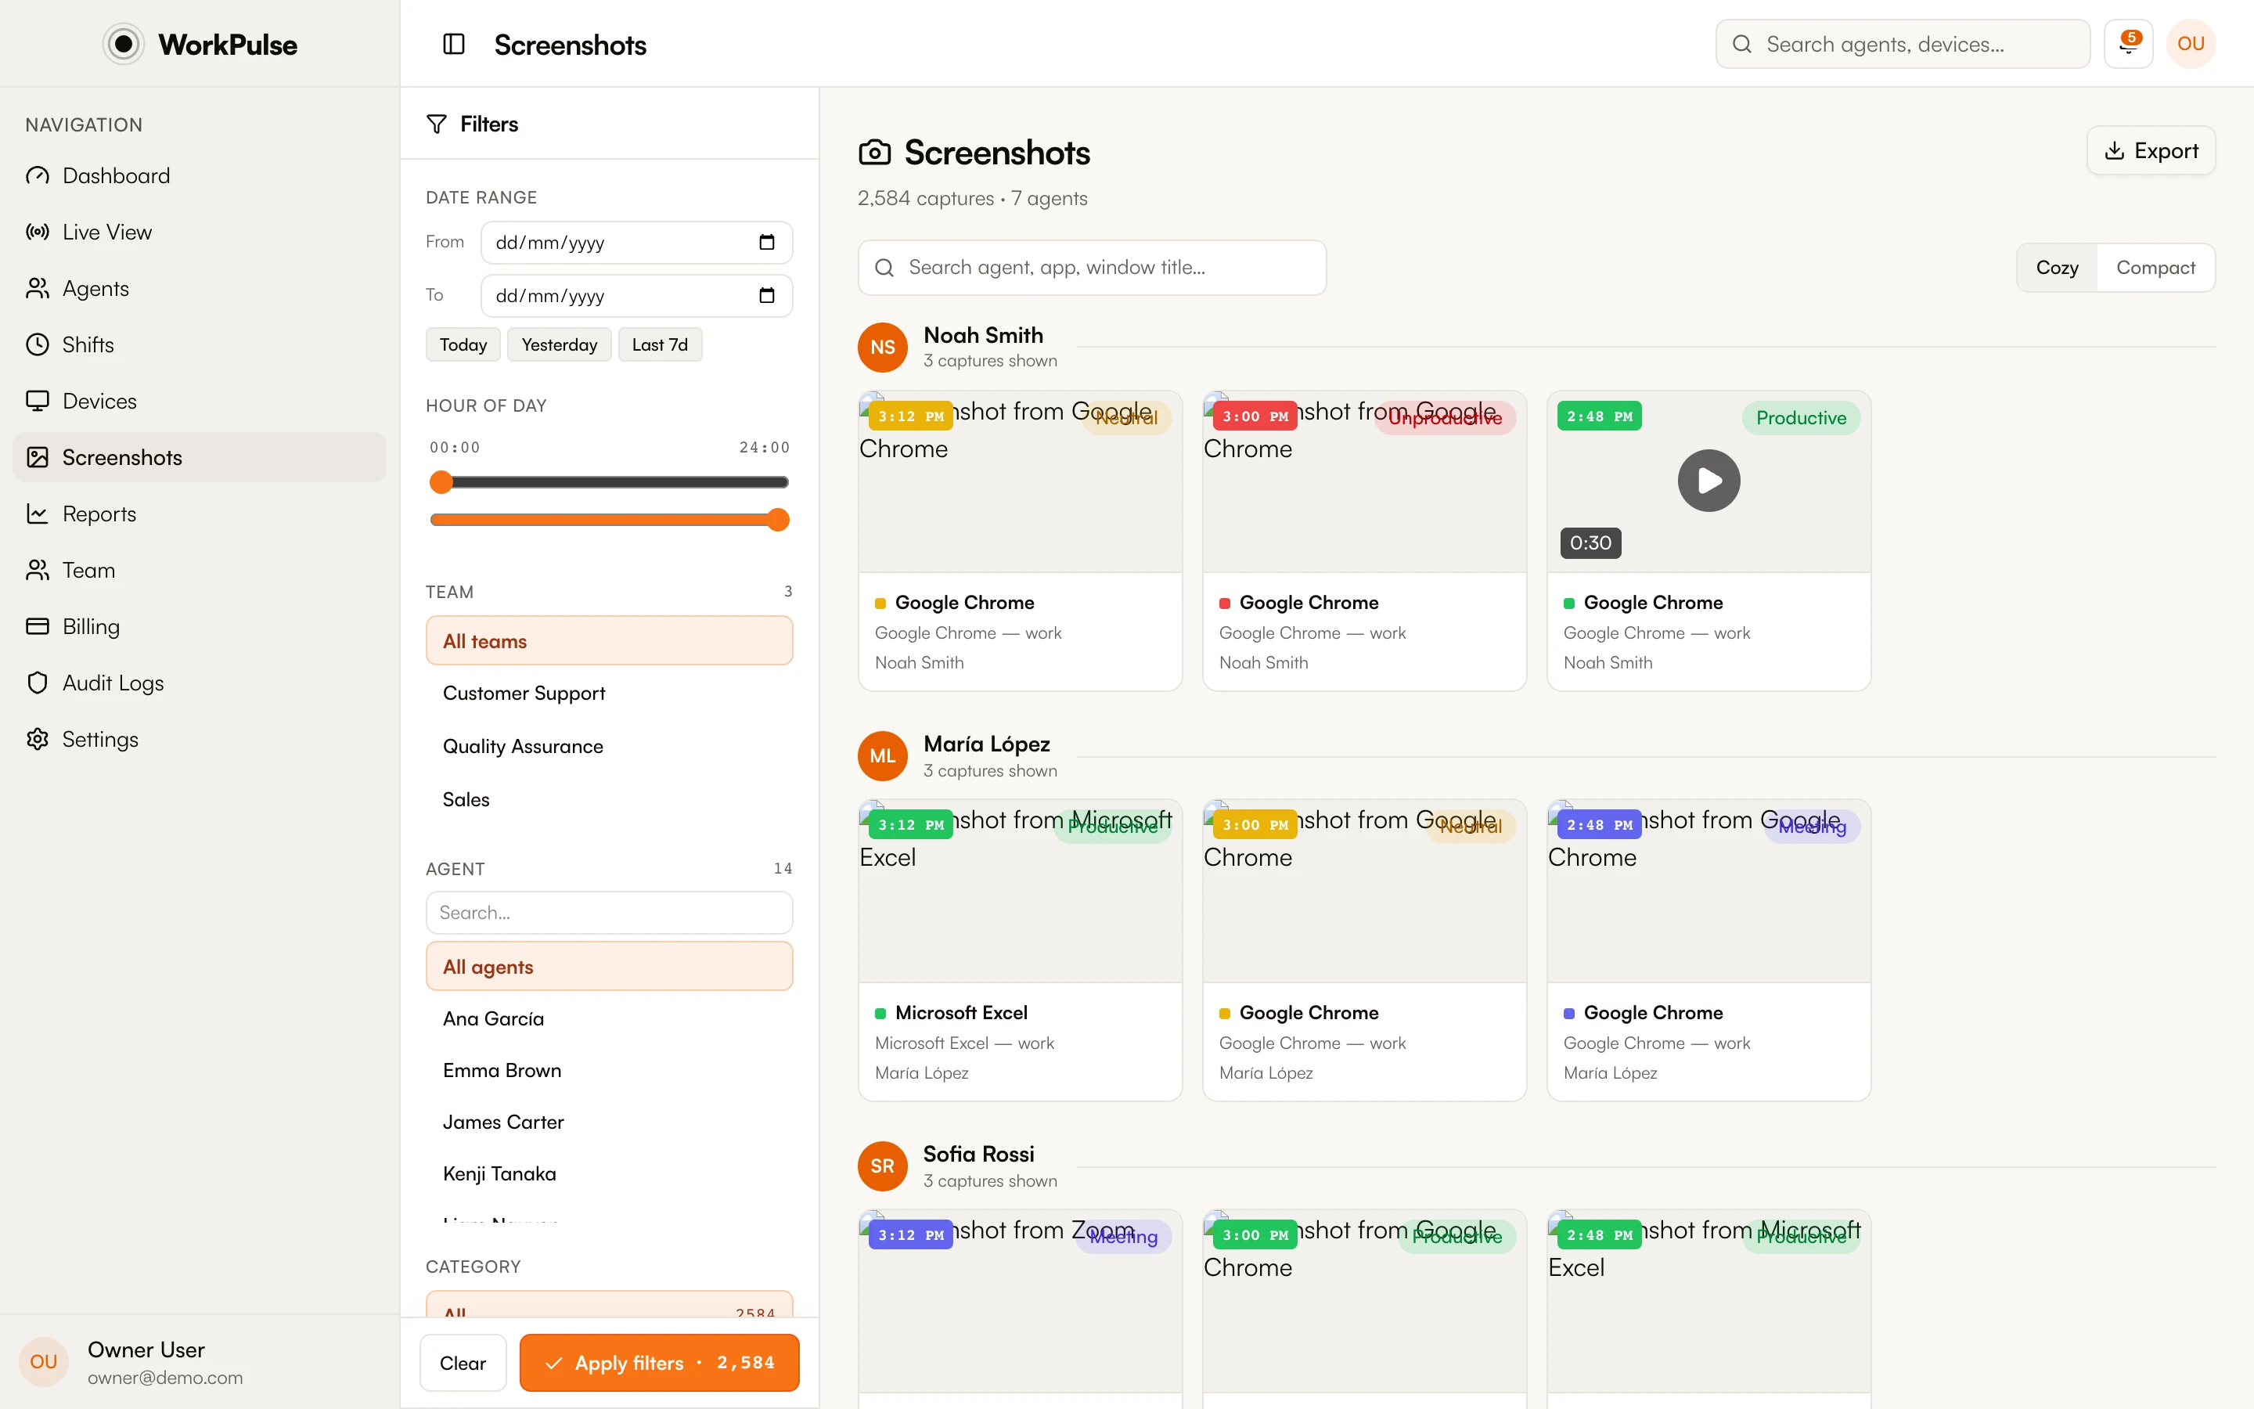This screenshot has width=2254, height=1409.
Task: Set date range to Last 7d
Action: pyautogui.click(x=660, y=344)
